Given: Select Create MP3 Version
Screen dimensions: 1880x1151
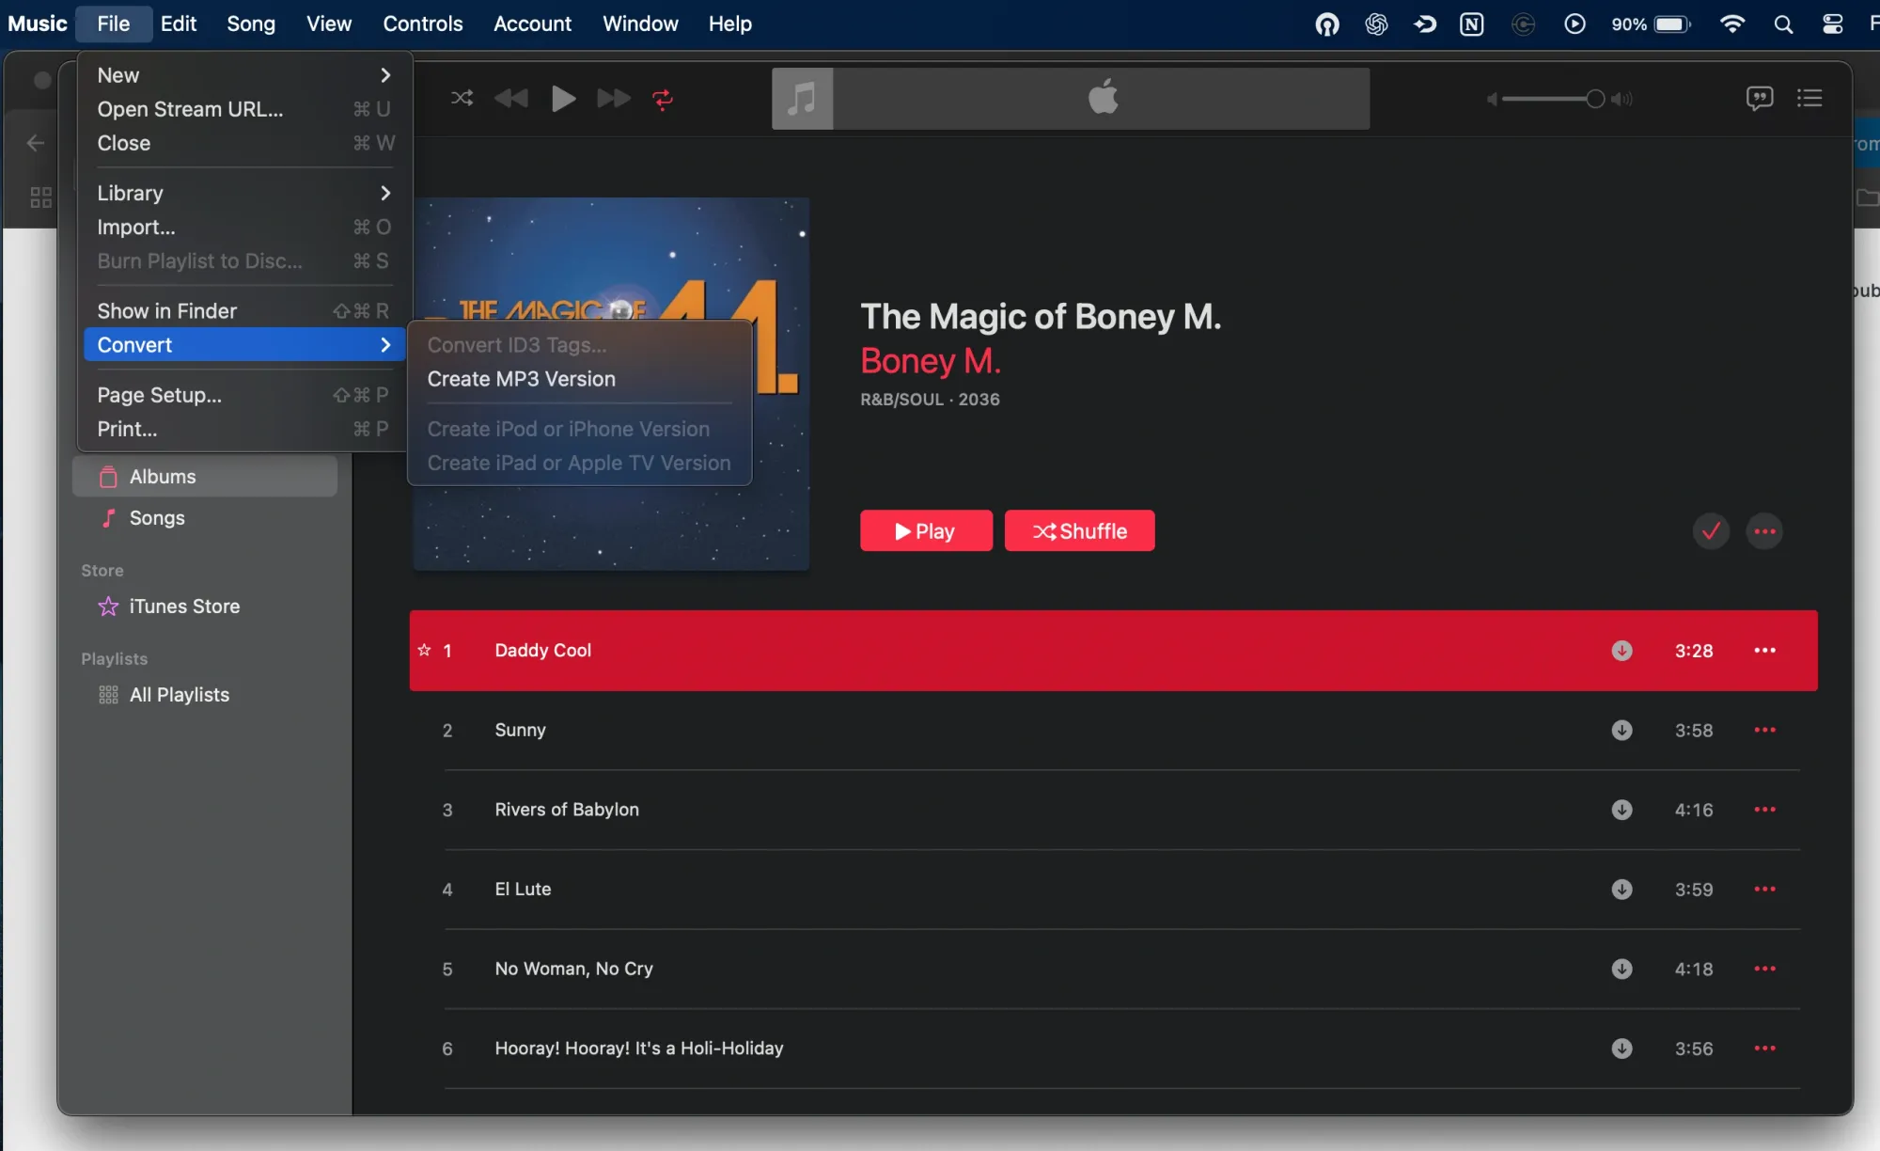Looking at the screenshot, I should click(521, 379).
